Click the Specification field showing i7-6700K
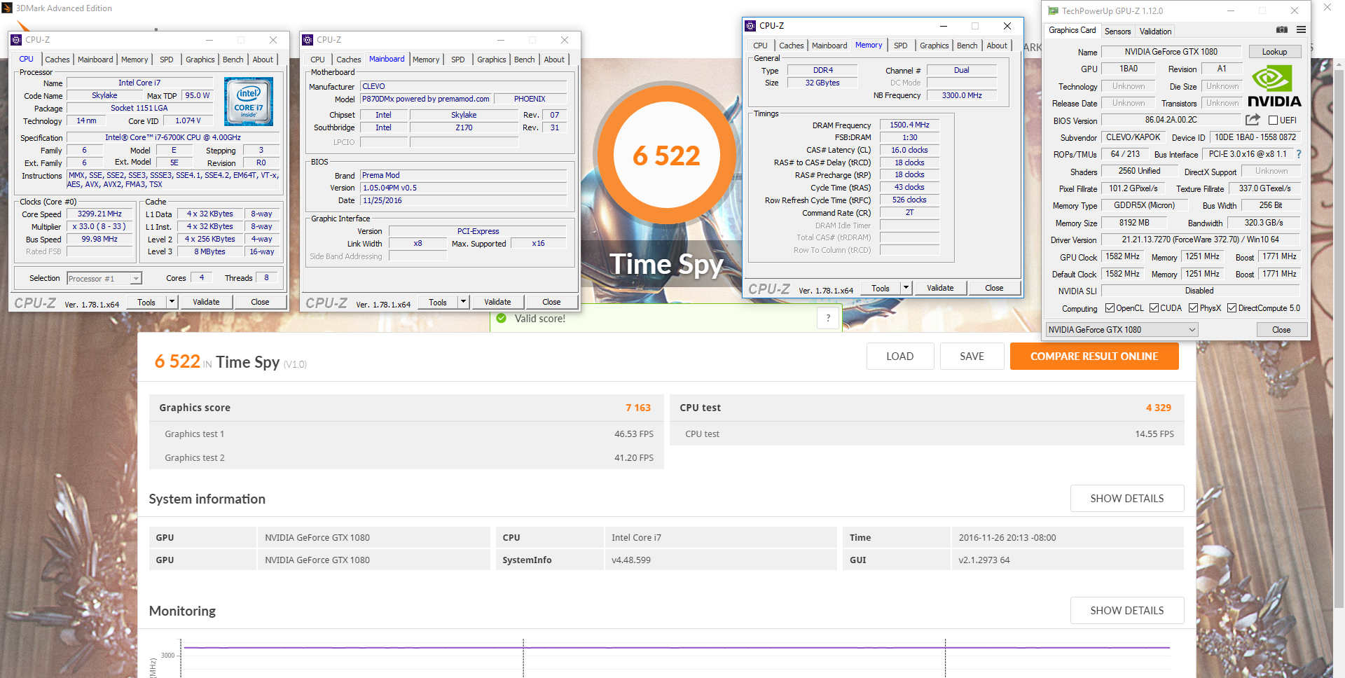Screen dimensions: 1345x678 [x=174, y=138]
